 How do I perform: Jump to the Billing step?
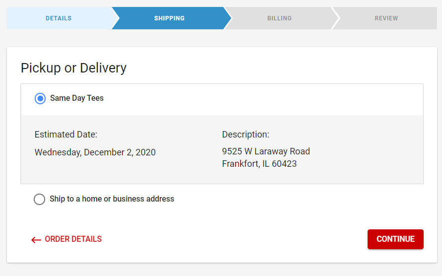pyautogui.click(x=279, y=18)
